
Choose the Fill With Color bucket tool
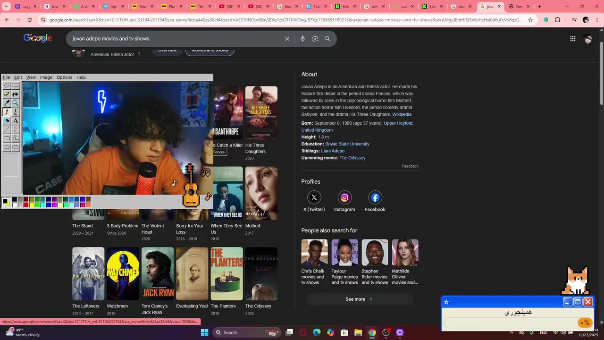tap(16, 94)
